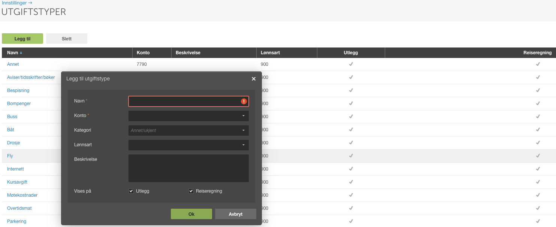556x227 pixels.
Task: Sort by the Utlegg column header
Action: point(351,53)
